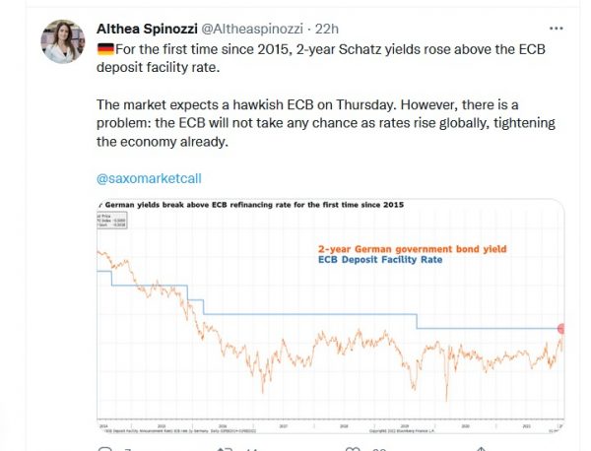Open the tweet's more options menu
This screenshot has width=591, height=451.
tap(556, 29)
